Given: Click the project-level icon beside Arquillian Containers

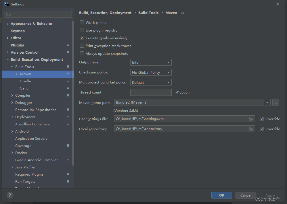Looking at the screenshot, I should [68, 124].
